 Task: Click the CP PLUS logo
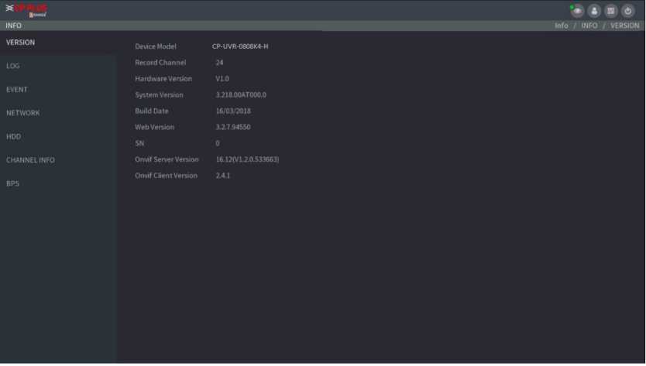pyautogui.click(x=27, y=10)
